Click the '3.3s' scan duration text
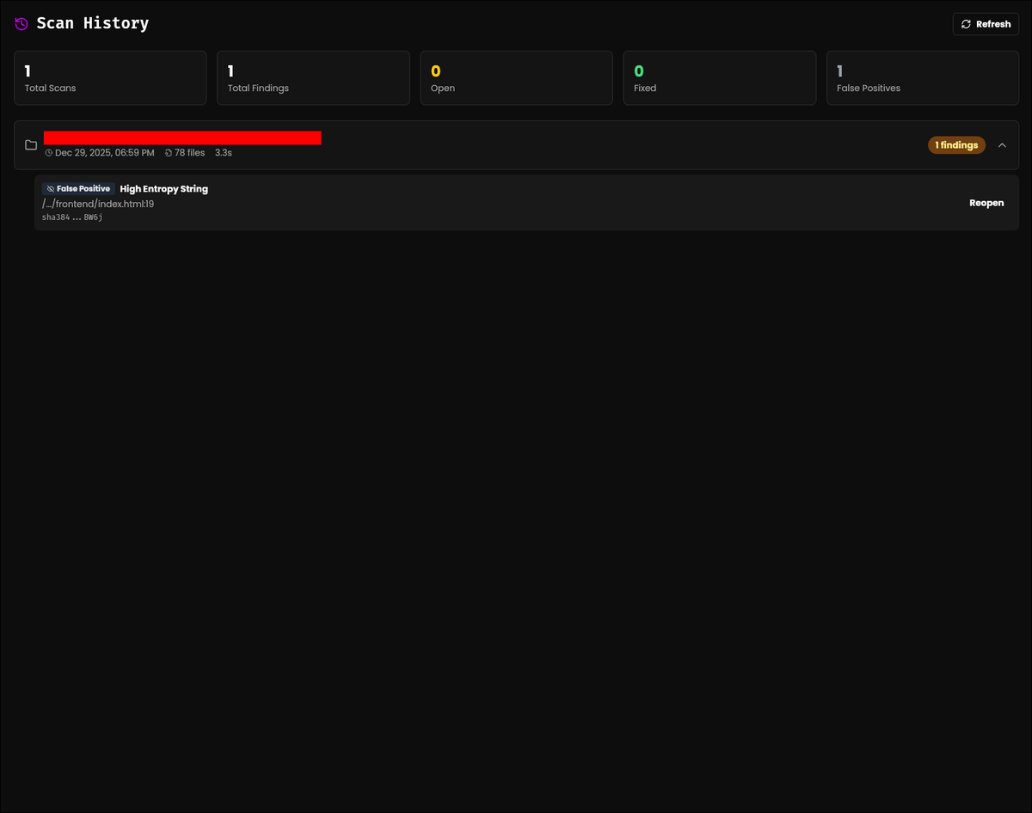This screenshot has height=813, width=1032. click(x=224, y=153)
